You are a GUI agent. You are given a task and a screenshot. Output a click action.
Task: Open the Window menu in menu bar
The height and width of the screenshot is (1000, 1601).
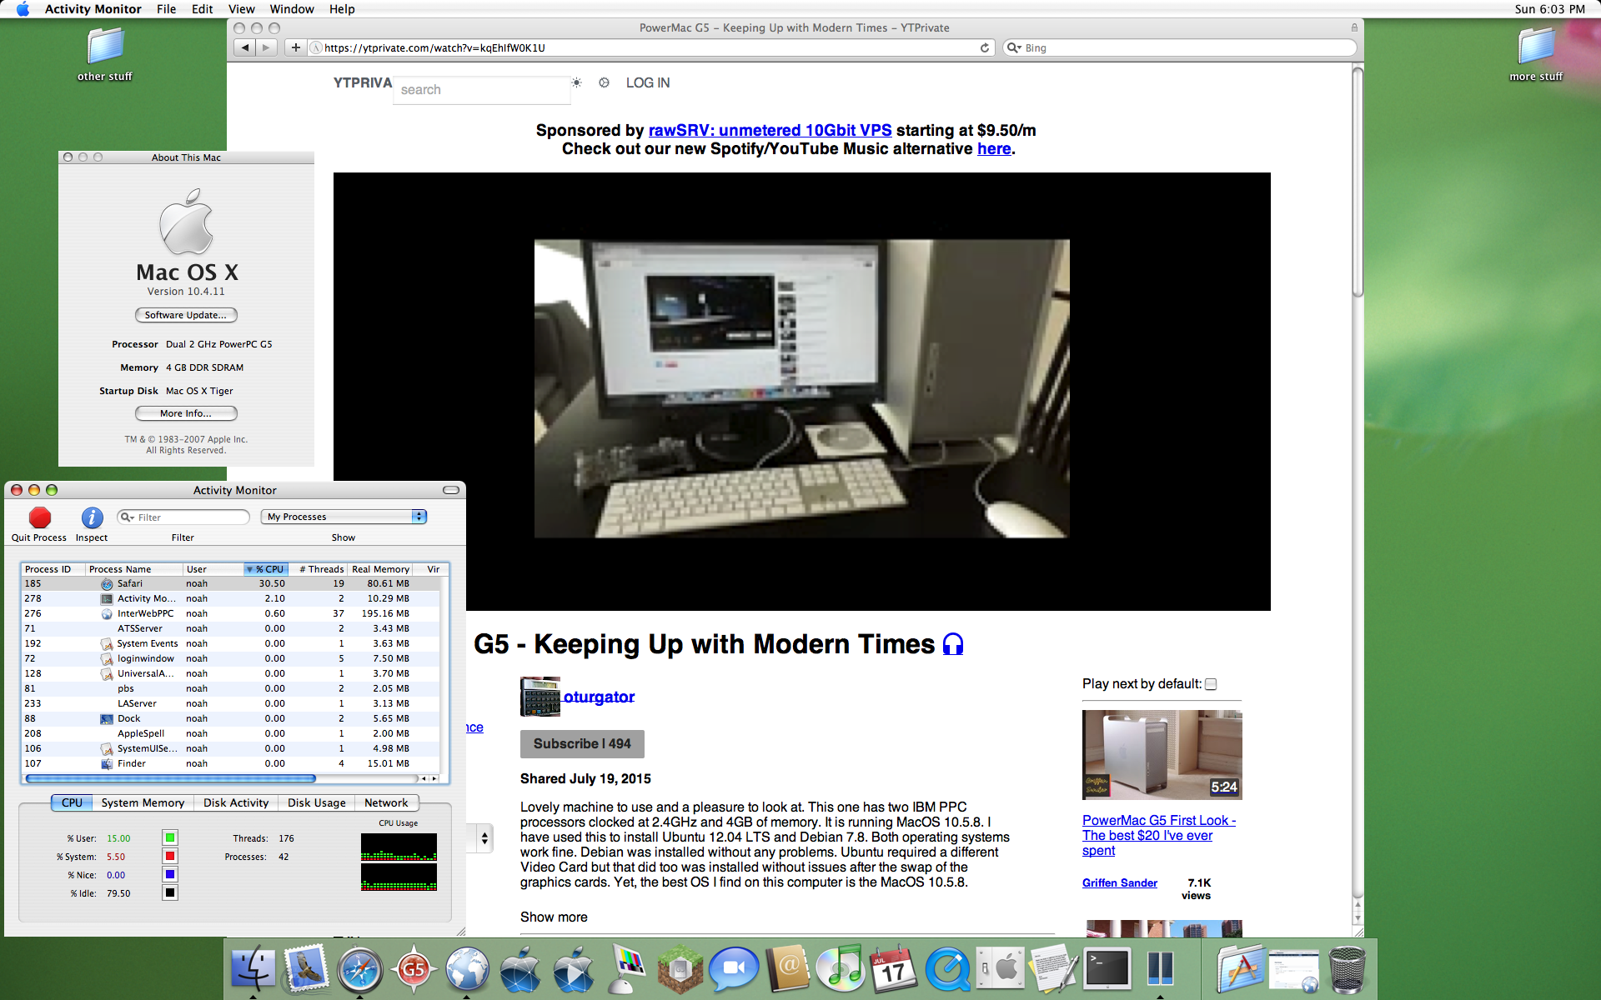(x=291, y=9)
